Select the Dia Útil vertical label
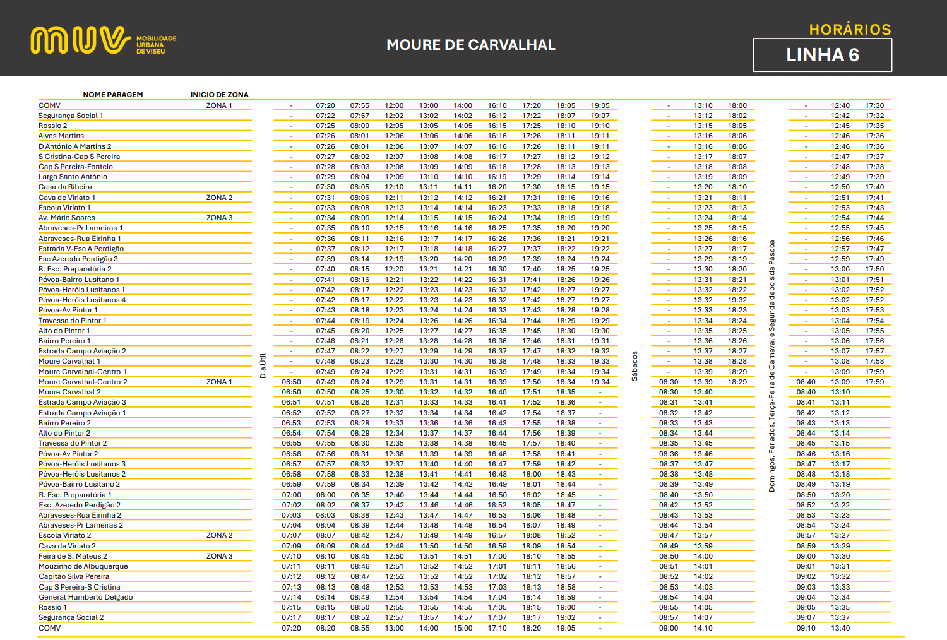The image size is (947, 640). [263, 366]
